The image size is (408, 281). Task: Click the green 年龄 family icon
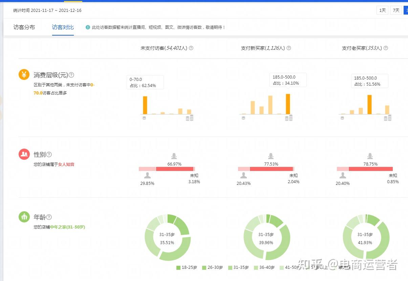(x=24, y=217)
